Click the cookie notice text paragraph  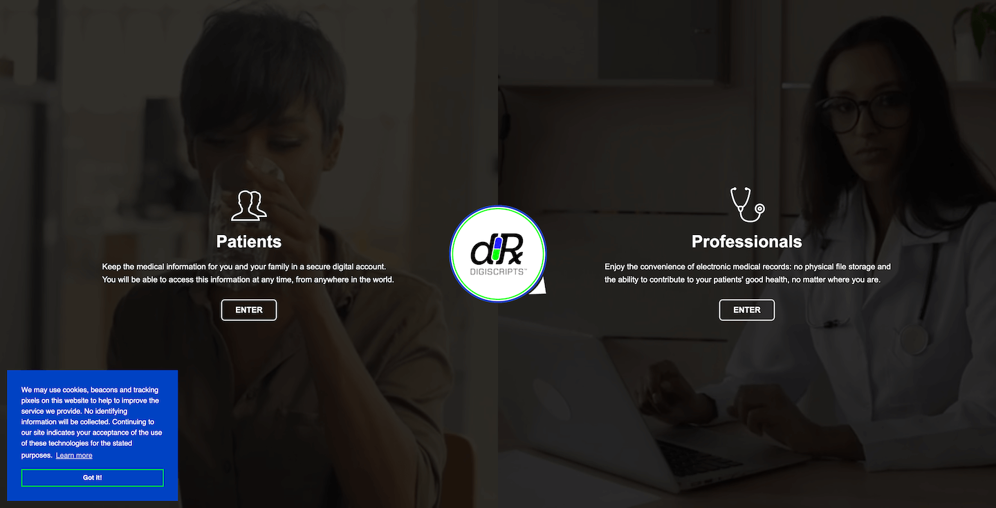click(x=91, y=422)
